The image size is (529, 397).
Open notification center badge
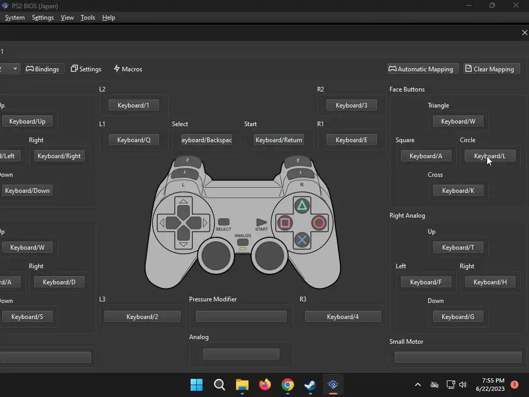tap(515, 384)
